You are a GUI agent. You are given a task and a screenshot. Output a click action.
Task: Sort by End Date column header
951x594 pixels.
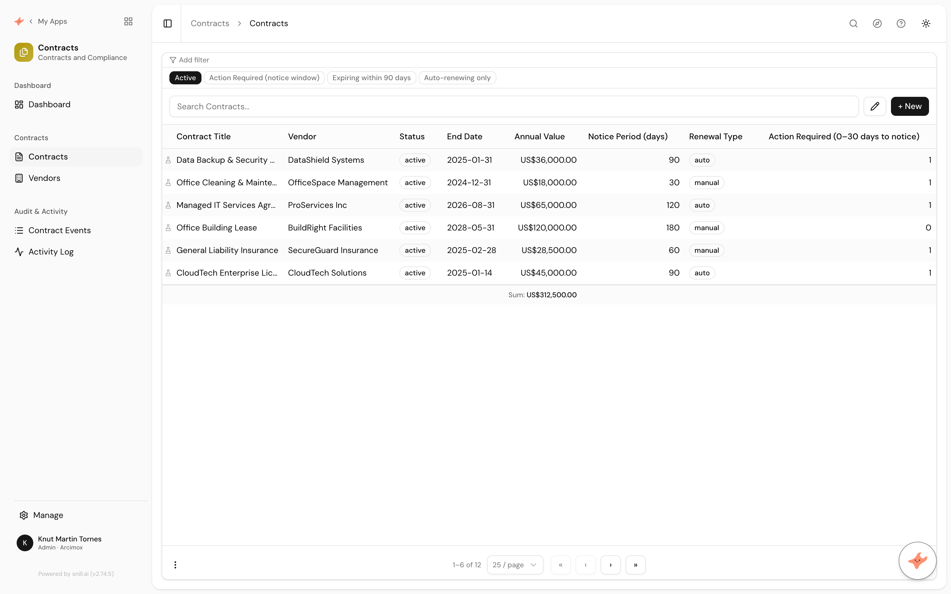[465, 136]
